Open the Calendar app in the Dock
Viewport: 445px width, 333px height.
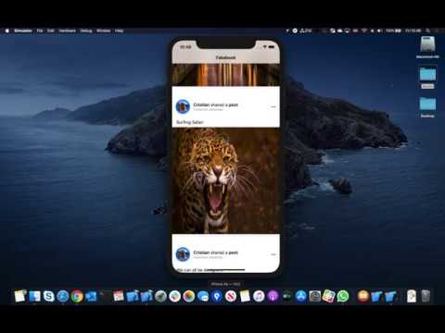(119, 296)
